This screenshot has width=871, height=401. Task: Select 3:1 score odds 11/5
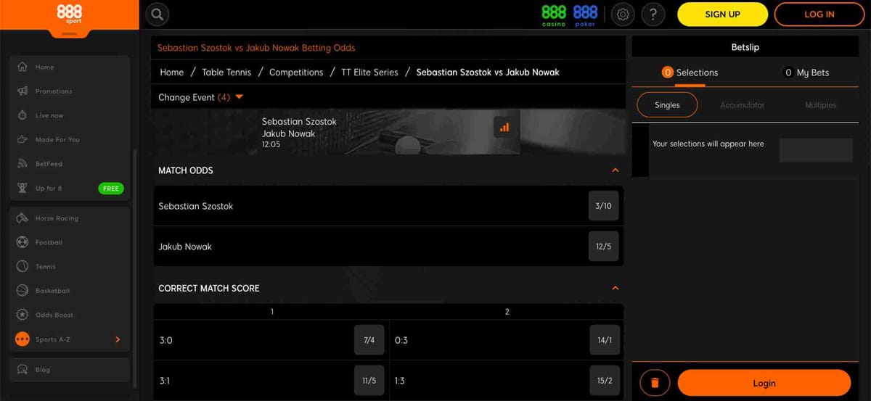[x=369, y=381]
